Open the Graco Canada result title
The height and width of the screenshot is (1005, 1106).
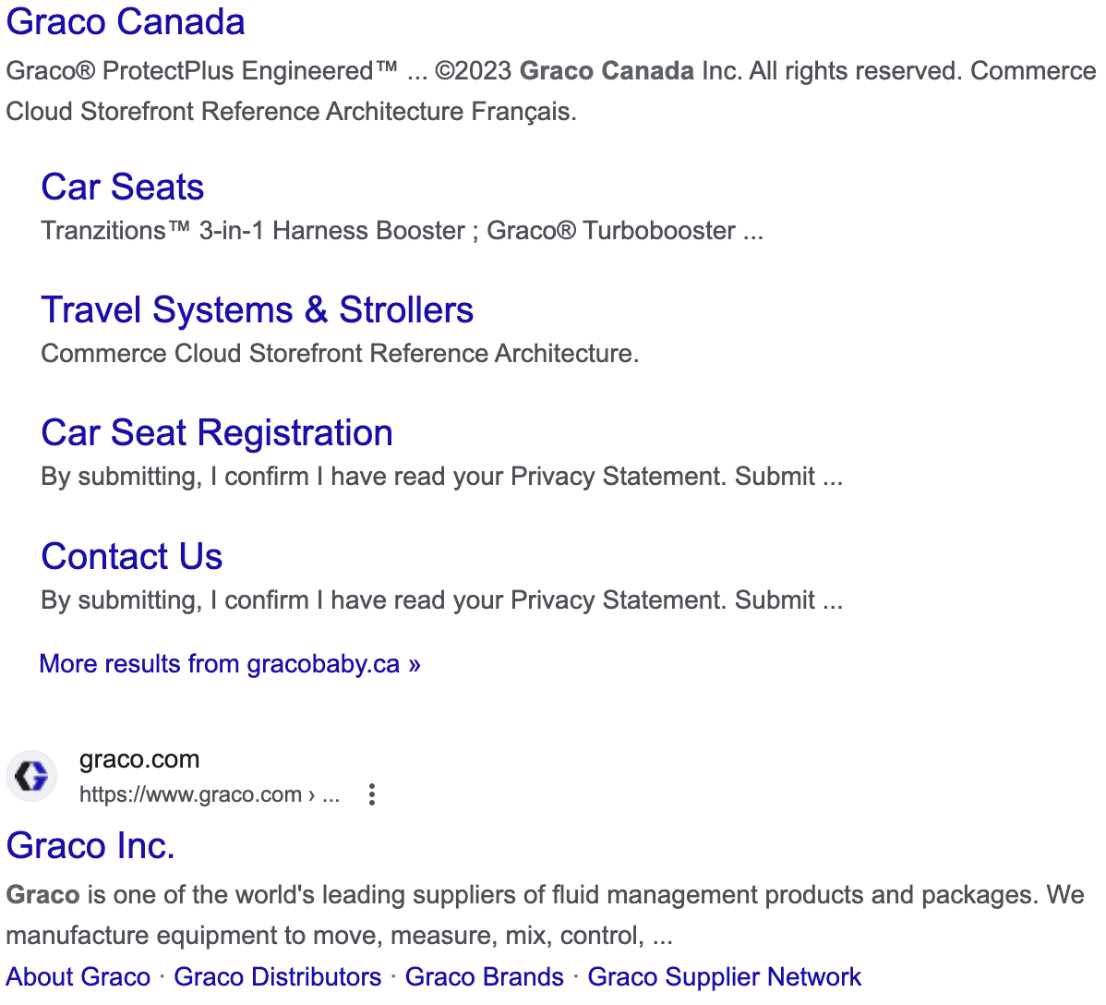[126, 22]
